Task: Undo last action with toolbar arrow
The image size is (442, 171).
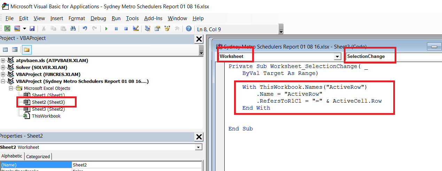Action: (85, 28)
